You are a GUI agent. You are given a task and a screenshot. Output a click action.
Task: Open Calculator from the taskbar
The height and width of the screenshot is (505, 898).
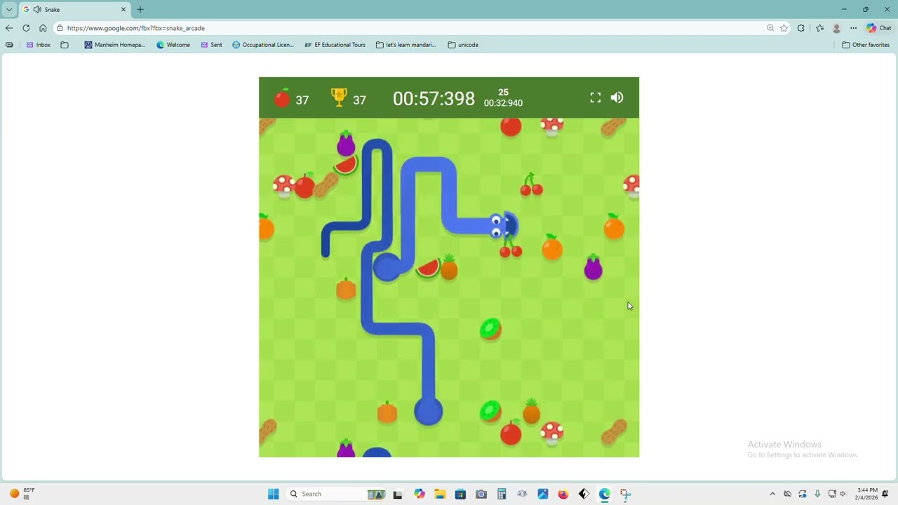502,494
